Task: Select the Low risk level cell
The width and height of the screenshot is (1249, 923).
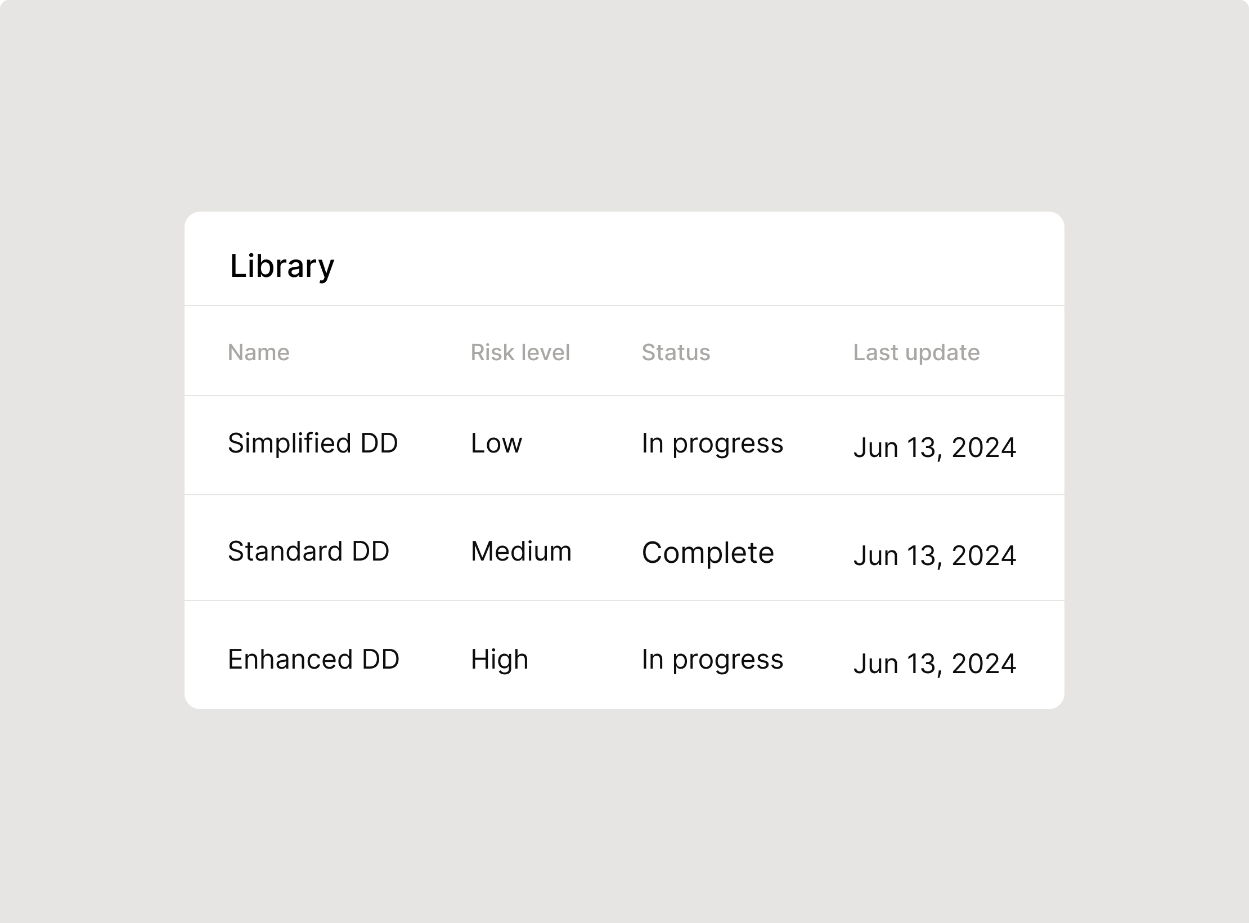Action: coord(496,443)
